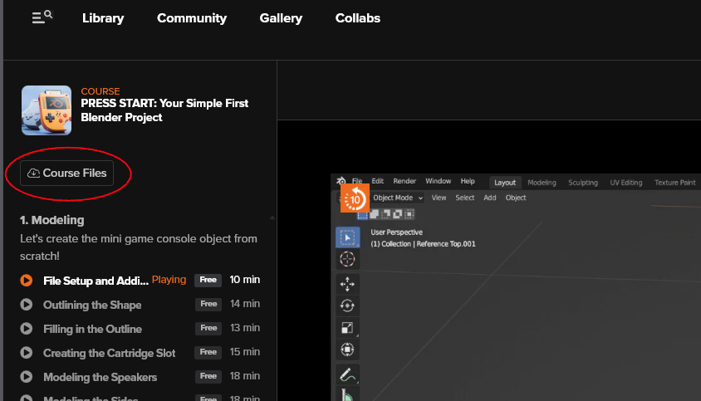Click the course thumbnail image of game console

point(47,110)
